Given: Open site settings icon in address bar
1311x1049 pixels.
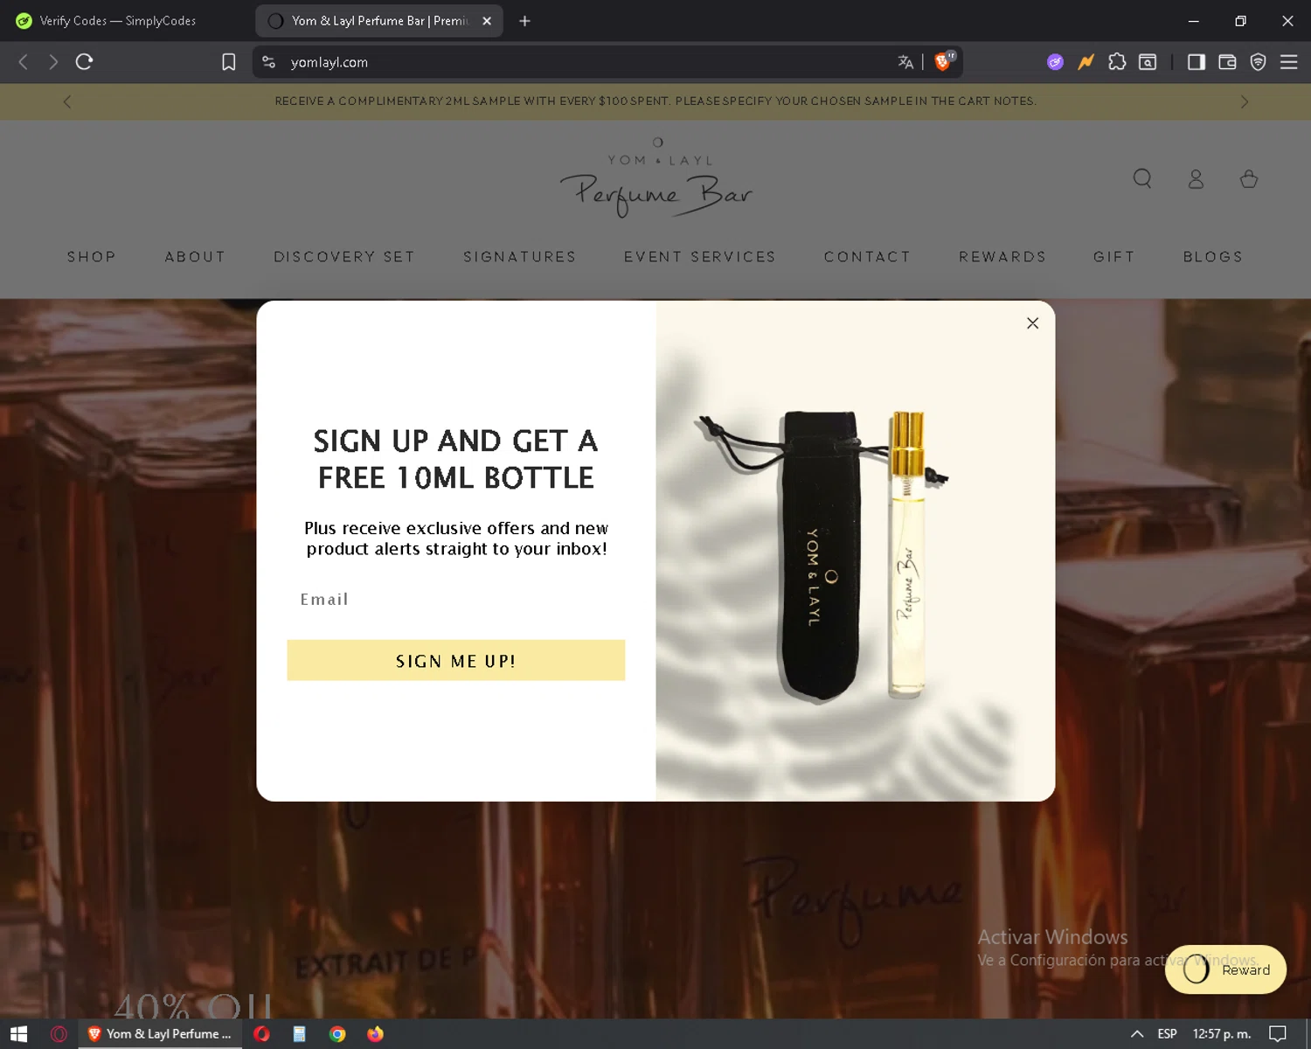Looking at the screenshot, I should click(269, 62).
